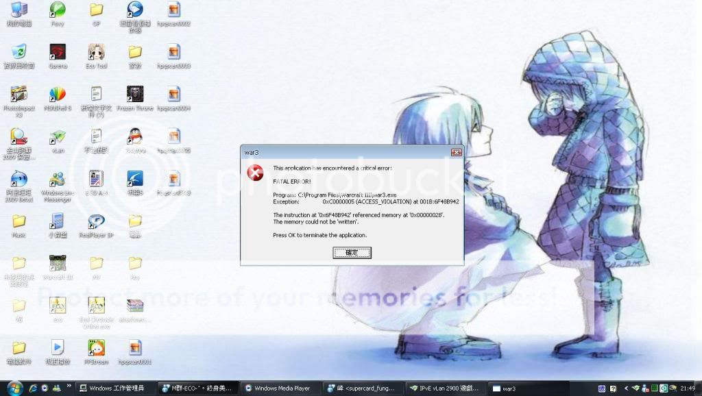Open the Windows Live Messenger desktop icon
Screen dimensions: 702x396
[58, 180]
